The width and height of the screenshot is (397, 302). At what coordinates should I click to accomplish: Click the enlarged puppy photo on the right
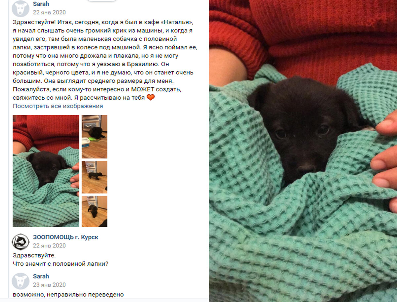click(x=303, y=151)
